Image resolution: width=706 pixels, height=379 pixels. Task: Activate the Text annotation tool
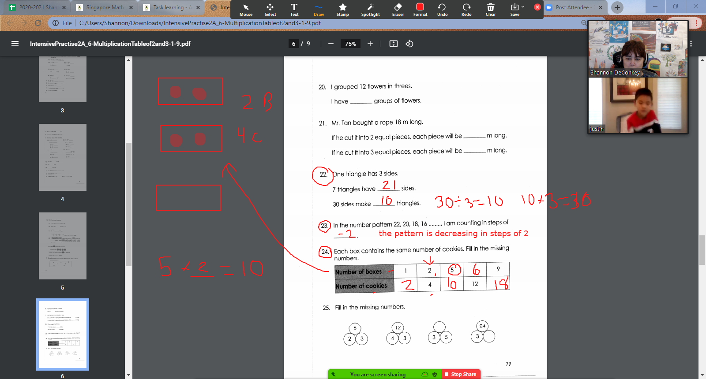294,10
